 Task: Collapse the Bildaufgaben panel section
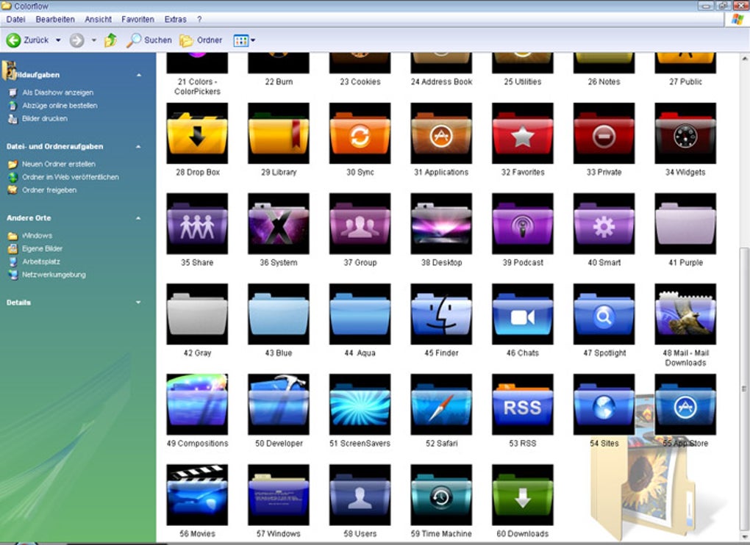139,75
